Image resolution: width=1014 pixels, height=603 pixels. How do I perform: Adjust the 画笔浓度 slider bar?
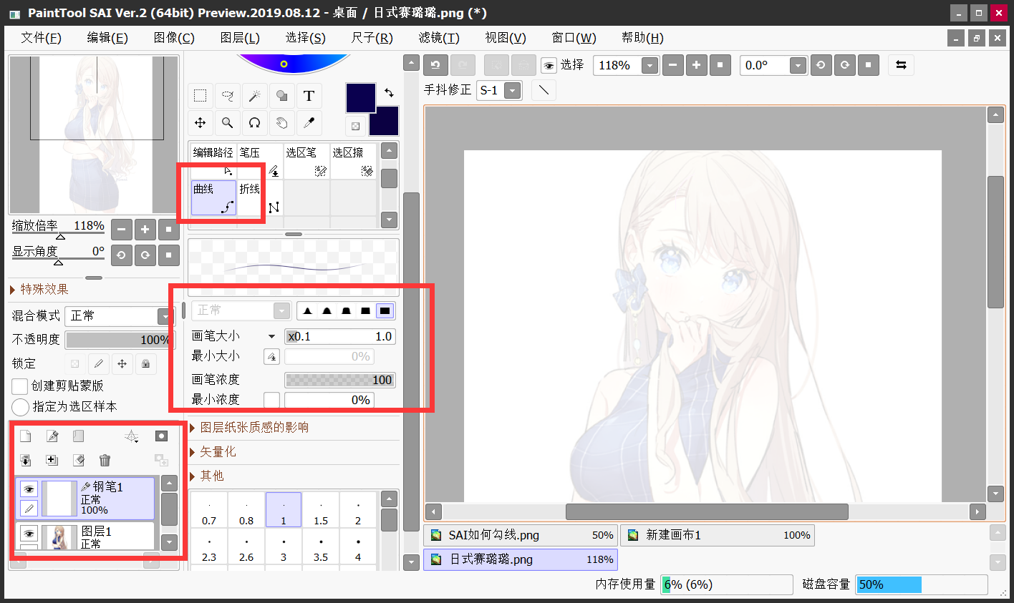coord(340,380)
